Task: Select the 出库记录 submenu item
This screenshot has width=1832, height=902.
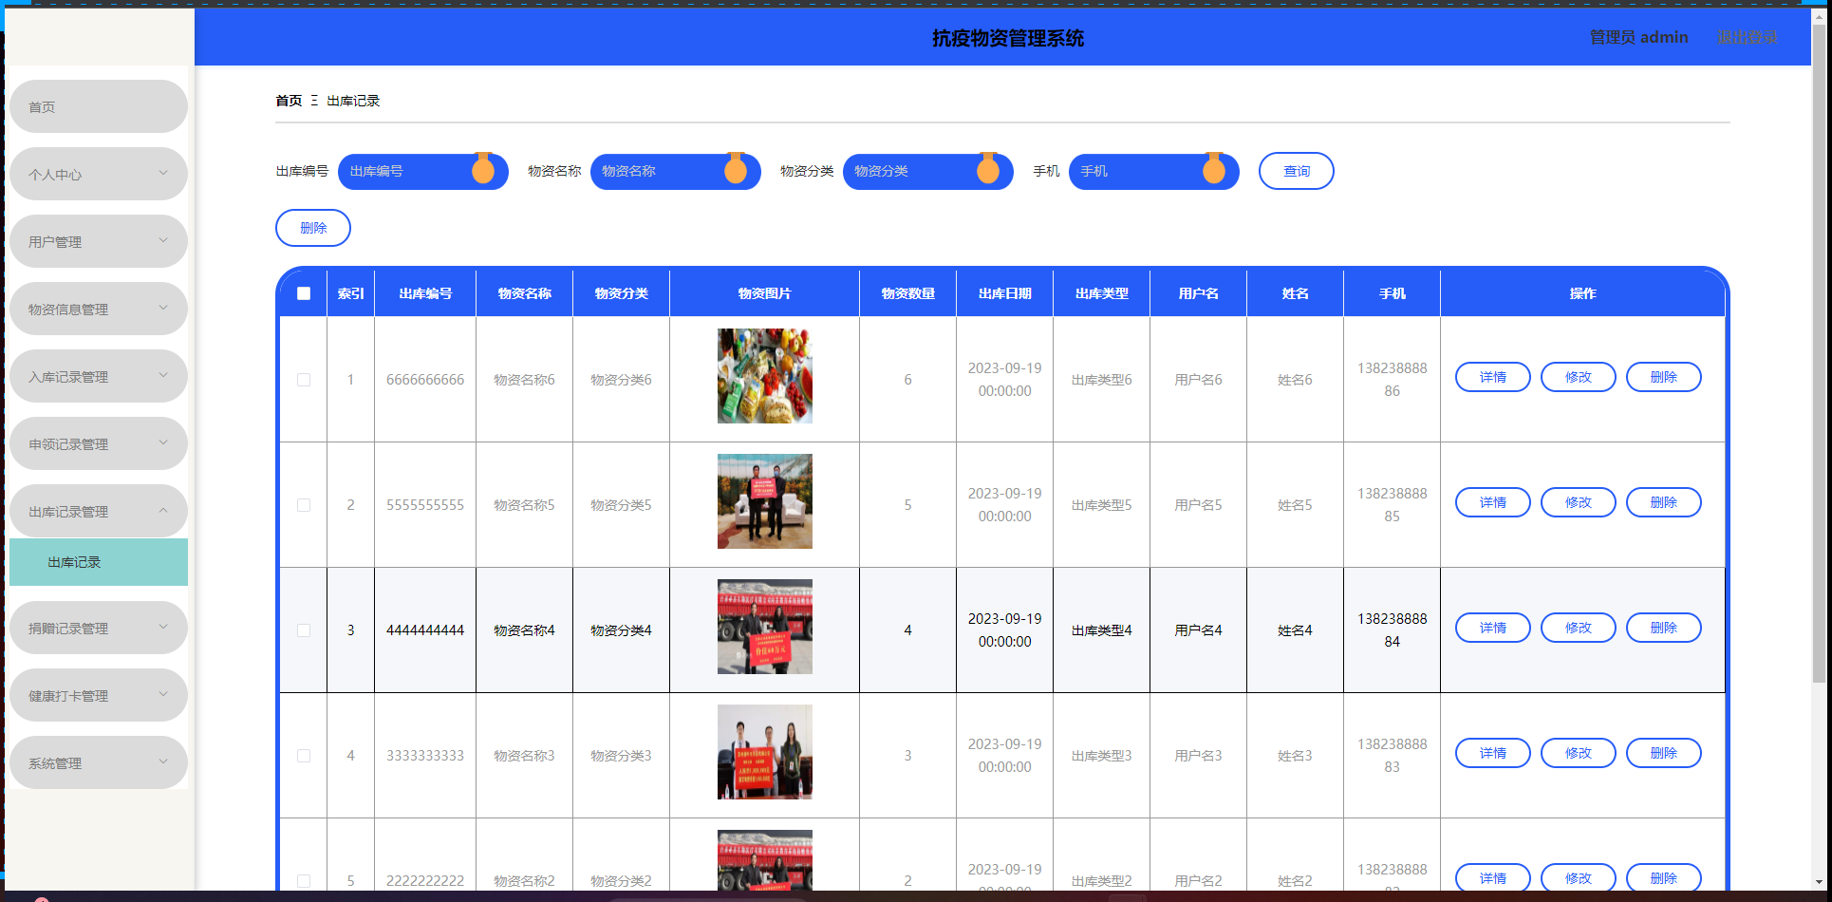Action: tap(98, 562)
